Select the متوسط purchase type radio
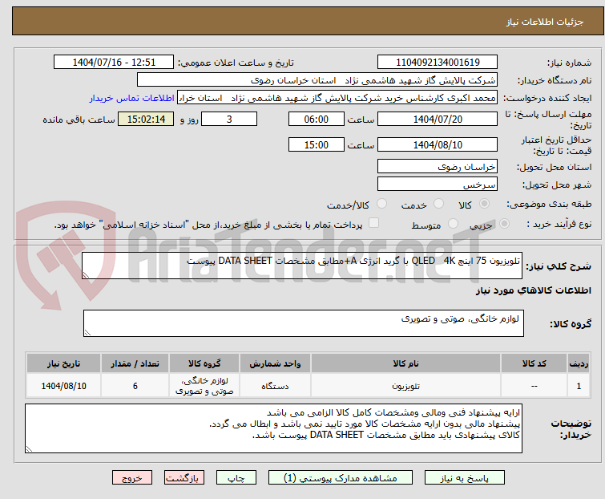The image size is (605, 499). coord(453,224)
